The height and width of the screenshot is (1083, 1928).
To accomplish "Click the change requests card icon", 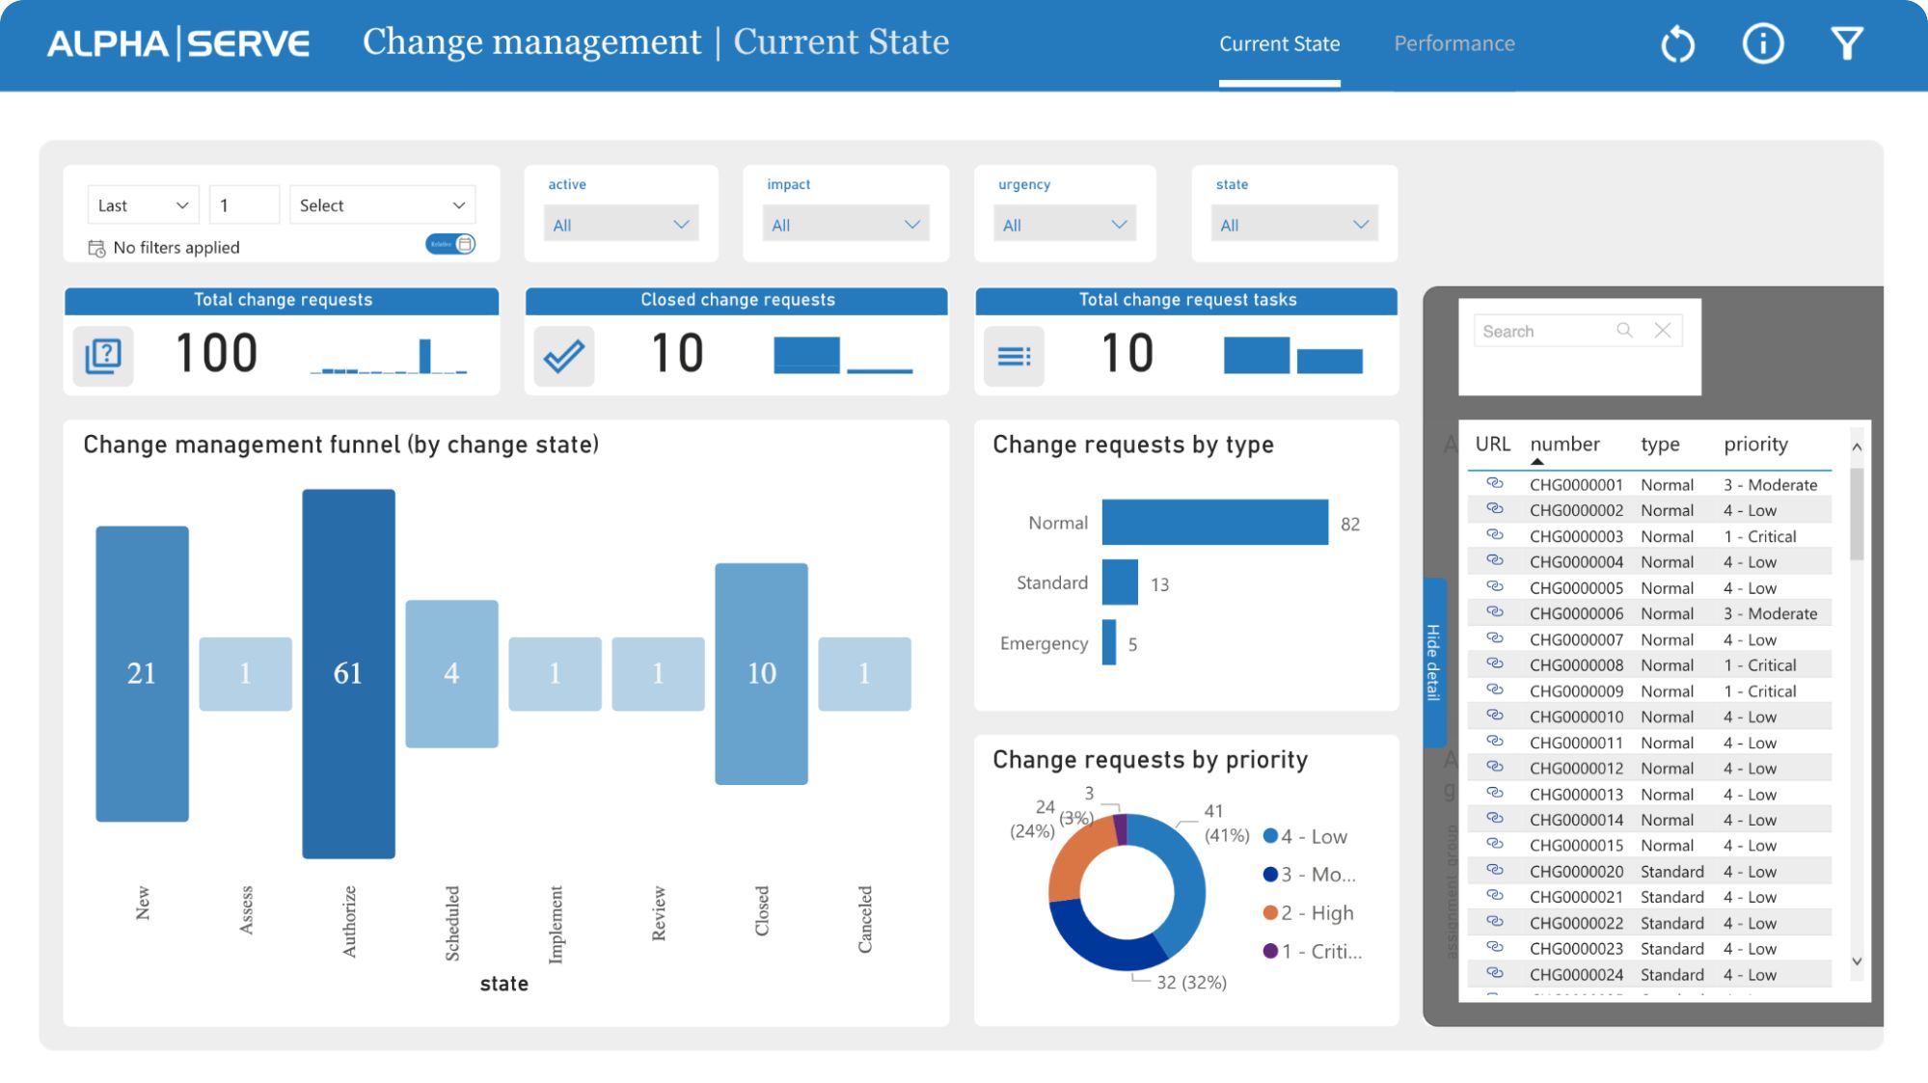I will (x=102, y=355).
